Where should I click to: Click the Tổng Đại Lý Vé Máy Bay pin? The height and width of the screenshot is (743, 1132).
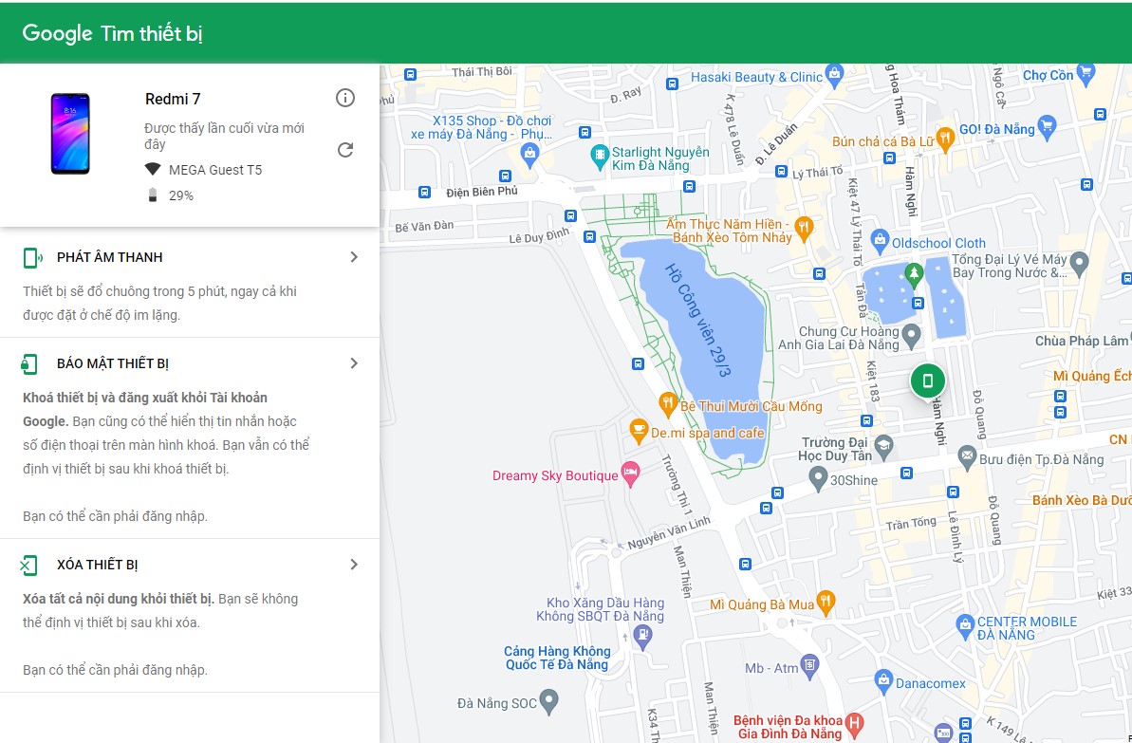(x=1079, y=264)
